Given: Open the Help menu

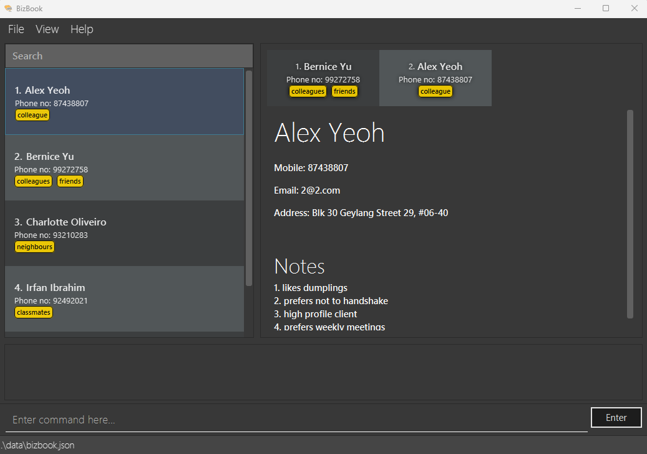Looking at the screenshot, I should click(82, 29).
